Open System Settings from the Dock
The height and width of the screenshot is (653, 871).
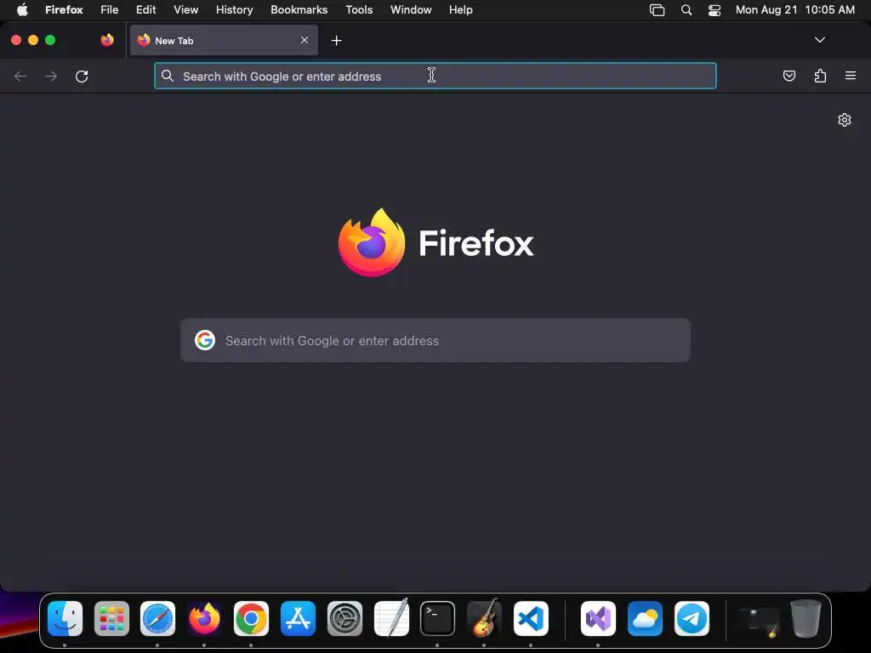pyautogui.click(x=344, y=618)
